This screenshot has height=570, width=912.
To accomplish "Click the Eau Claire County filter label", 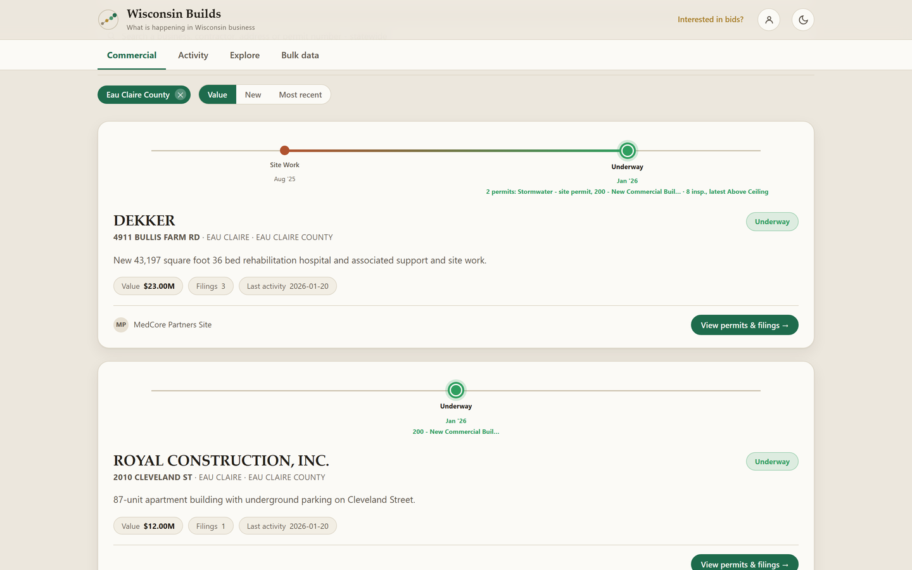I will pyautogui.click(x=138, y=94).
